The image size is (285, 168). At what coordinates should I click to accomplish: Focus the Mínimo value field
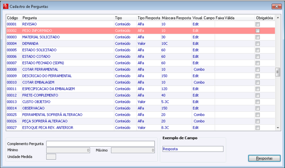[x=68, y=150]
